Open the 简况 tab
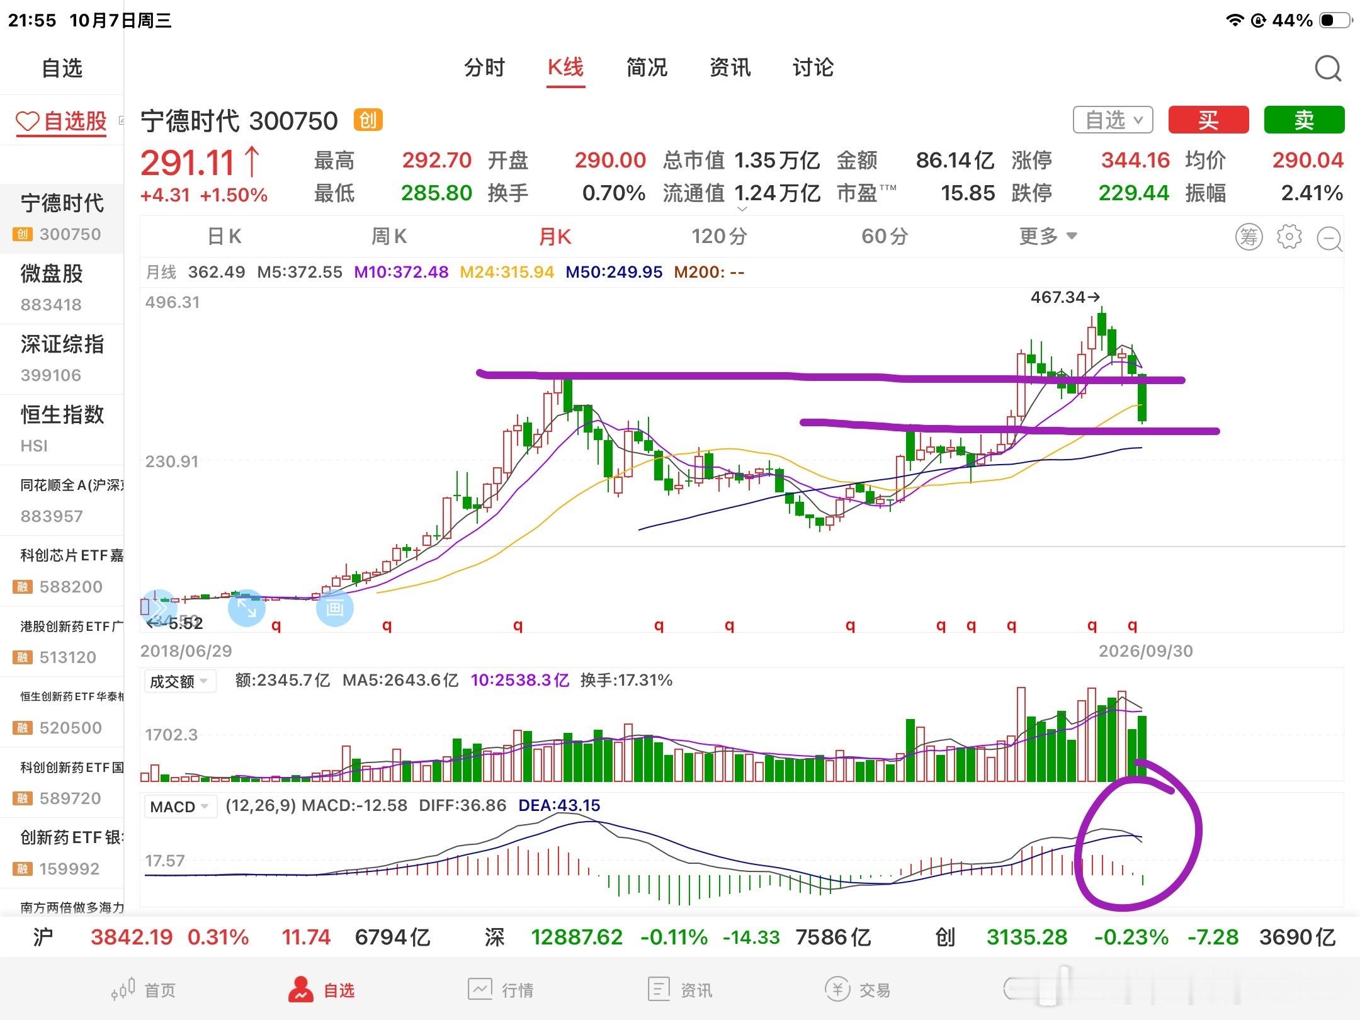 [x=647, y=67]
